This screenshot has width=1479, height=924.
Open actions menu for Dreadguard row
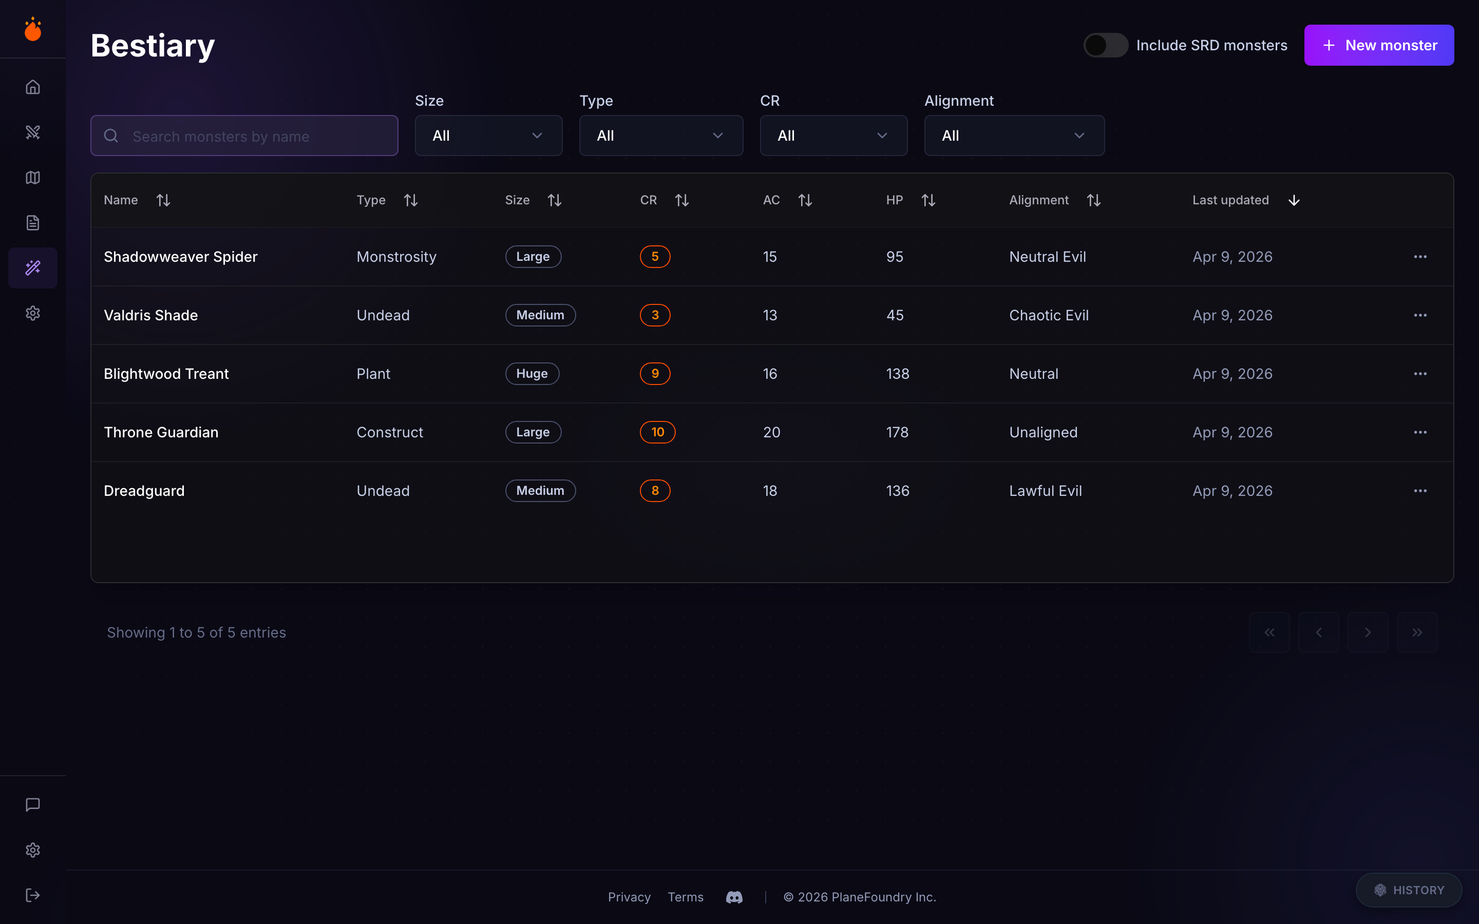click(x=1420, y=491)
